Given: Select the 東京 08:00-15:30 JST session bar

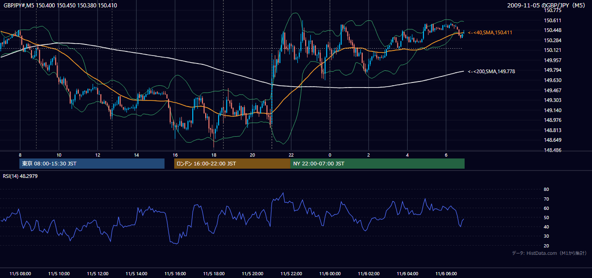Looking at the screenshot, I should point(92,164).
